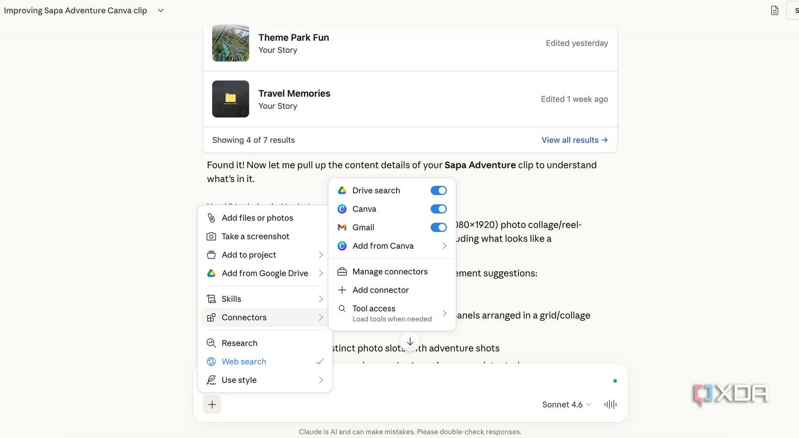
Task: Click the voice mode waveform icon
Action: [x=611, y=405]
